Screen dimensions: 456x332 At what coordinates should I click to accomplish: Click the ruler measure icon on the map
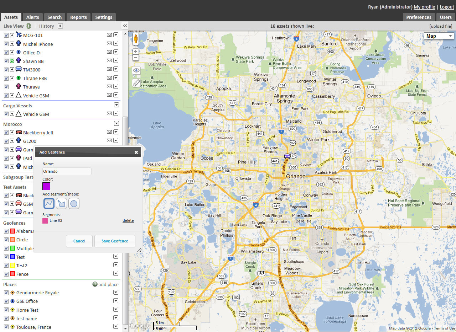pyautogui.click(x=136, y=83)
